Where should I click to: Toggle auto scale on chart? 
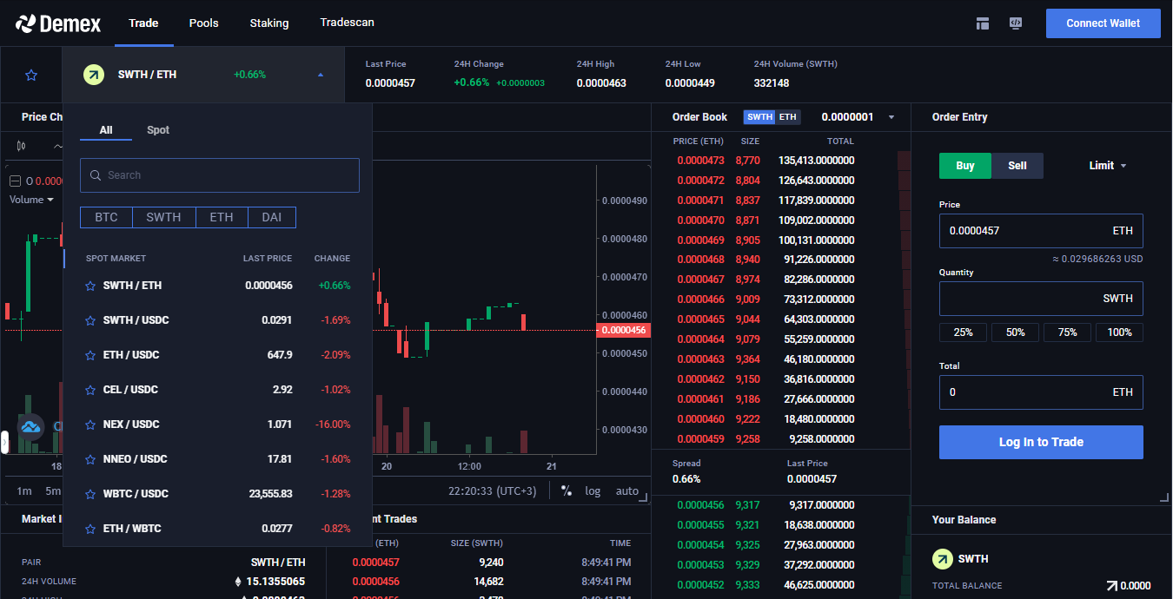[627, 490]
